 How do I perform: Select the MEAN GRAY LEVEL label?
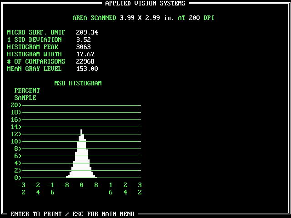point(35,69)
